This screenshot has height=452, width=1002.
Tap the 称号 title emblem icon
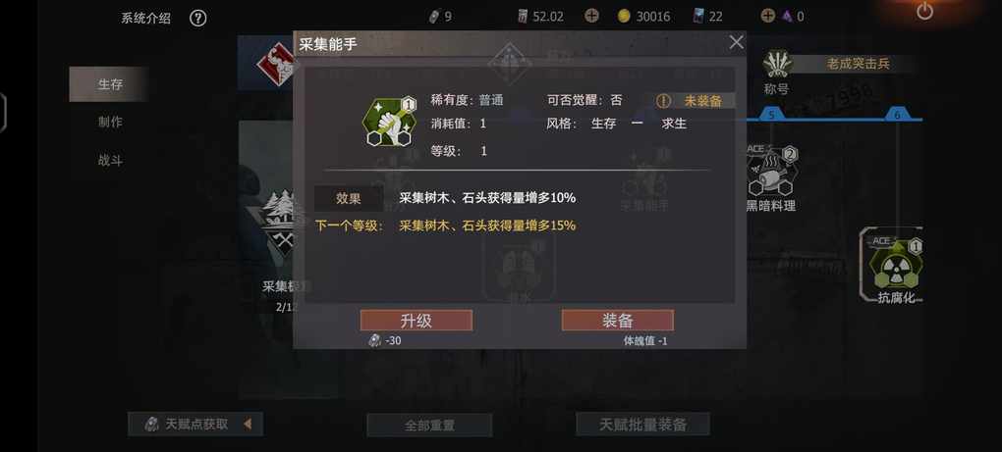778,65
